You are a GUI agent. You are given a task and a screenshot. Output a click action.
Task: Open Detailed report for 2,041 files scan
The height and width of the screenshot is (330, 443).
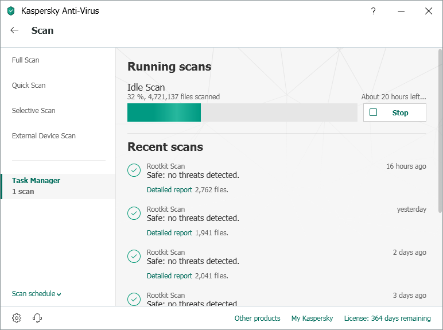click(169, 276)
